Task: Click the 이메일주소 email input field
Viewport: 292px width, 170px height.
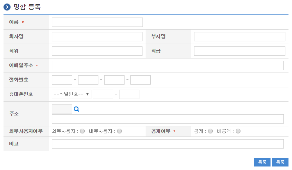Action: tap(168, 66)
